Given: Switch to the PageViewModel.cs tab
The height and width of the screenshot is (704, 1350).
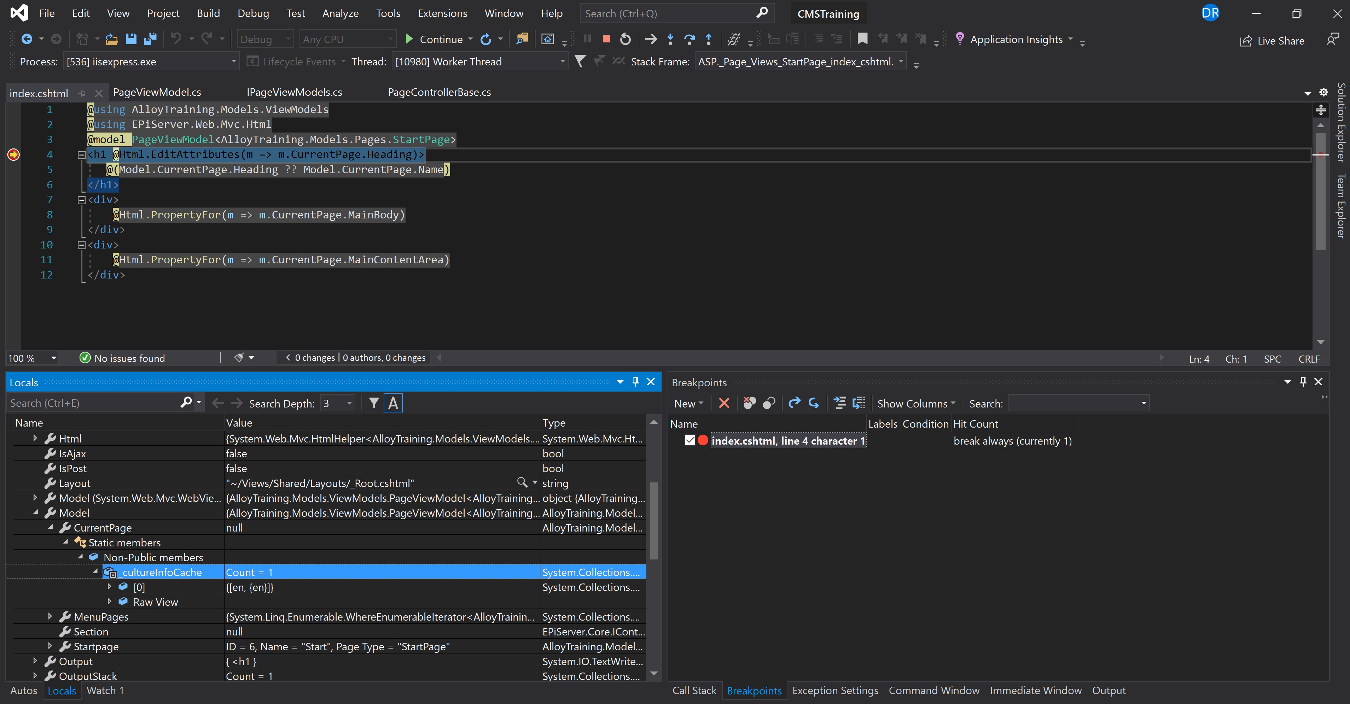Looking at the screenshot, I should tap(157, 92).
